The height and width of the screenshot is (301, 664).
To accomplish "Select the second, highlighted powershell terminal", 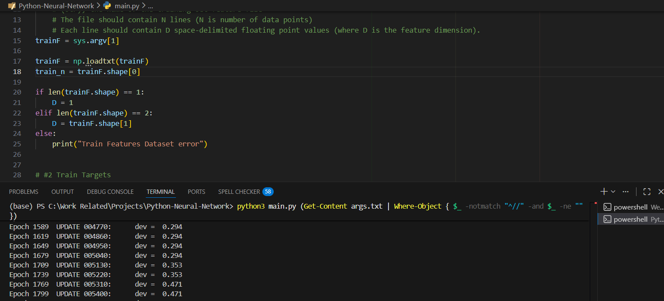I will [631, 219].
